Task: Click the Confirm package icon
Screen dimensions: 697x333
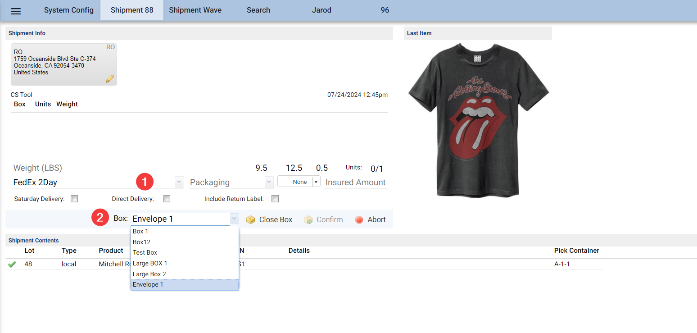Action: (308, 220)
